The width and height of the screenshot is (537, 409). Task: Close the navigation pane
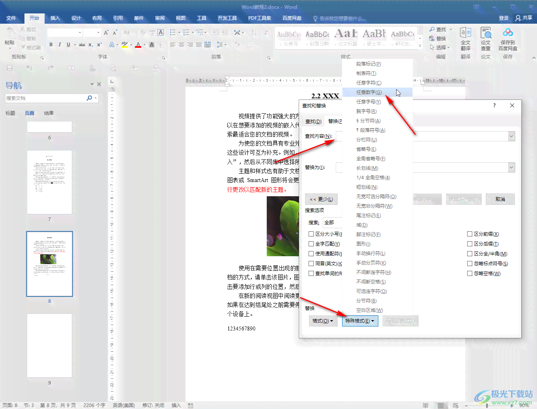click(99, 84)
